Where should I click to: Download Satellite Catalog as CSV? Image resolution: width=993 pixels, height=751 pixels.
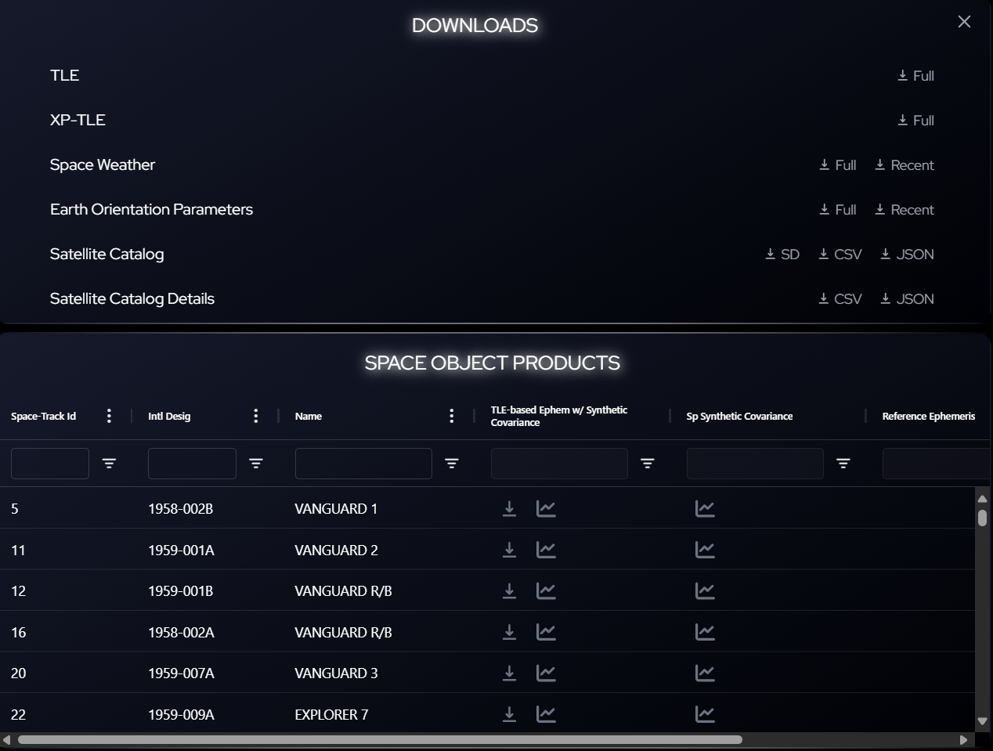click(x=840, y=255)
